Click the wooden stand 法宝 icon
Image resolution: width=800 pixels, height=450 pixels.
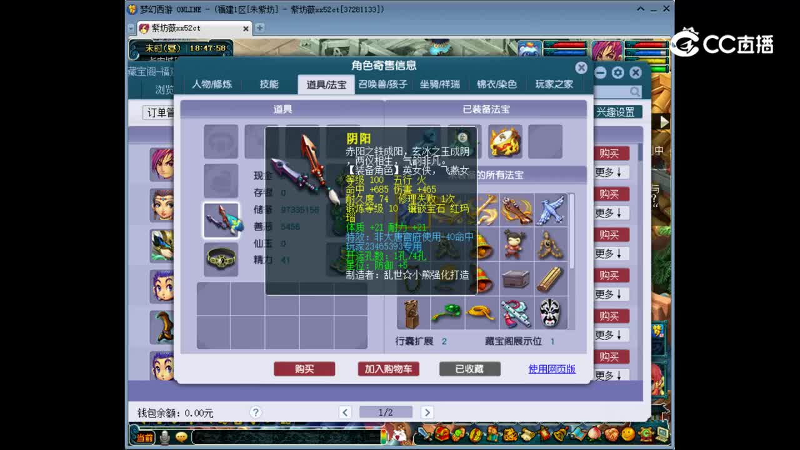(x=412, y=313)
